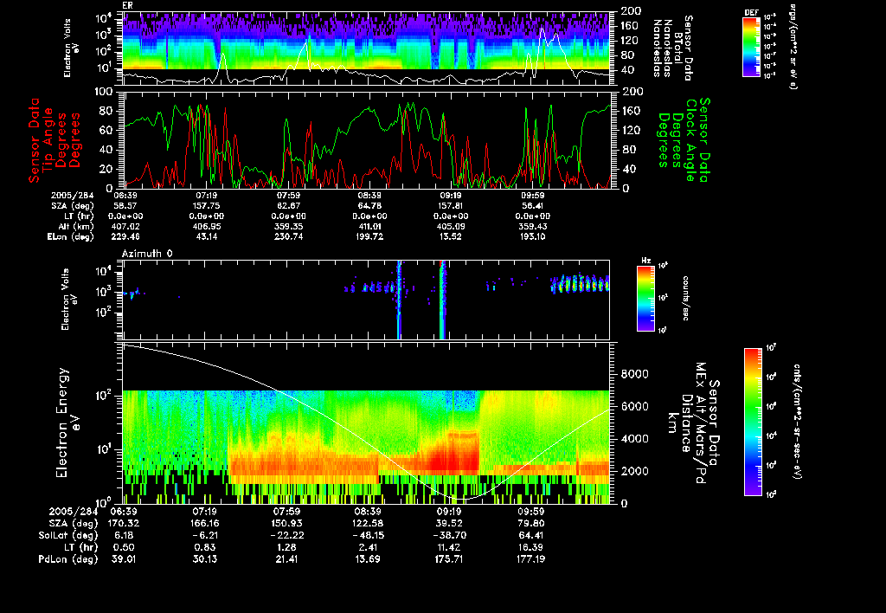Click the bottom-right electron flux color scale bar
This screenshot has width=886, height=613.
click(753, 422)
